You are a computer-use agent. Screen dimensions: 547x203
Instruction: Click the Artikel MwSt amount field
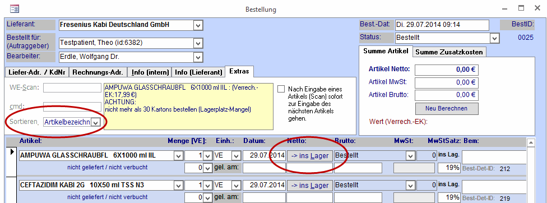447,82
